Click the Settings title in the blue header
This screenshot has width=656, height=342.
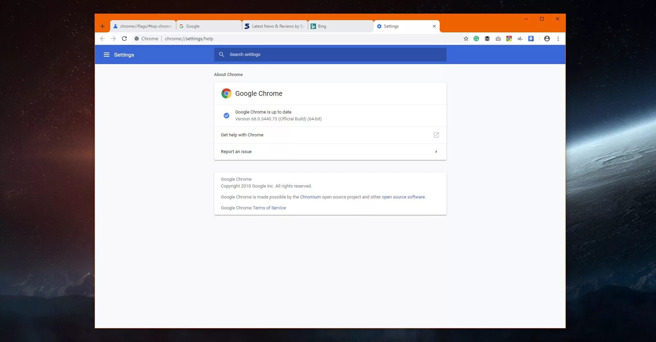(x=124, y=55)
